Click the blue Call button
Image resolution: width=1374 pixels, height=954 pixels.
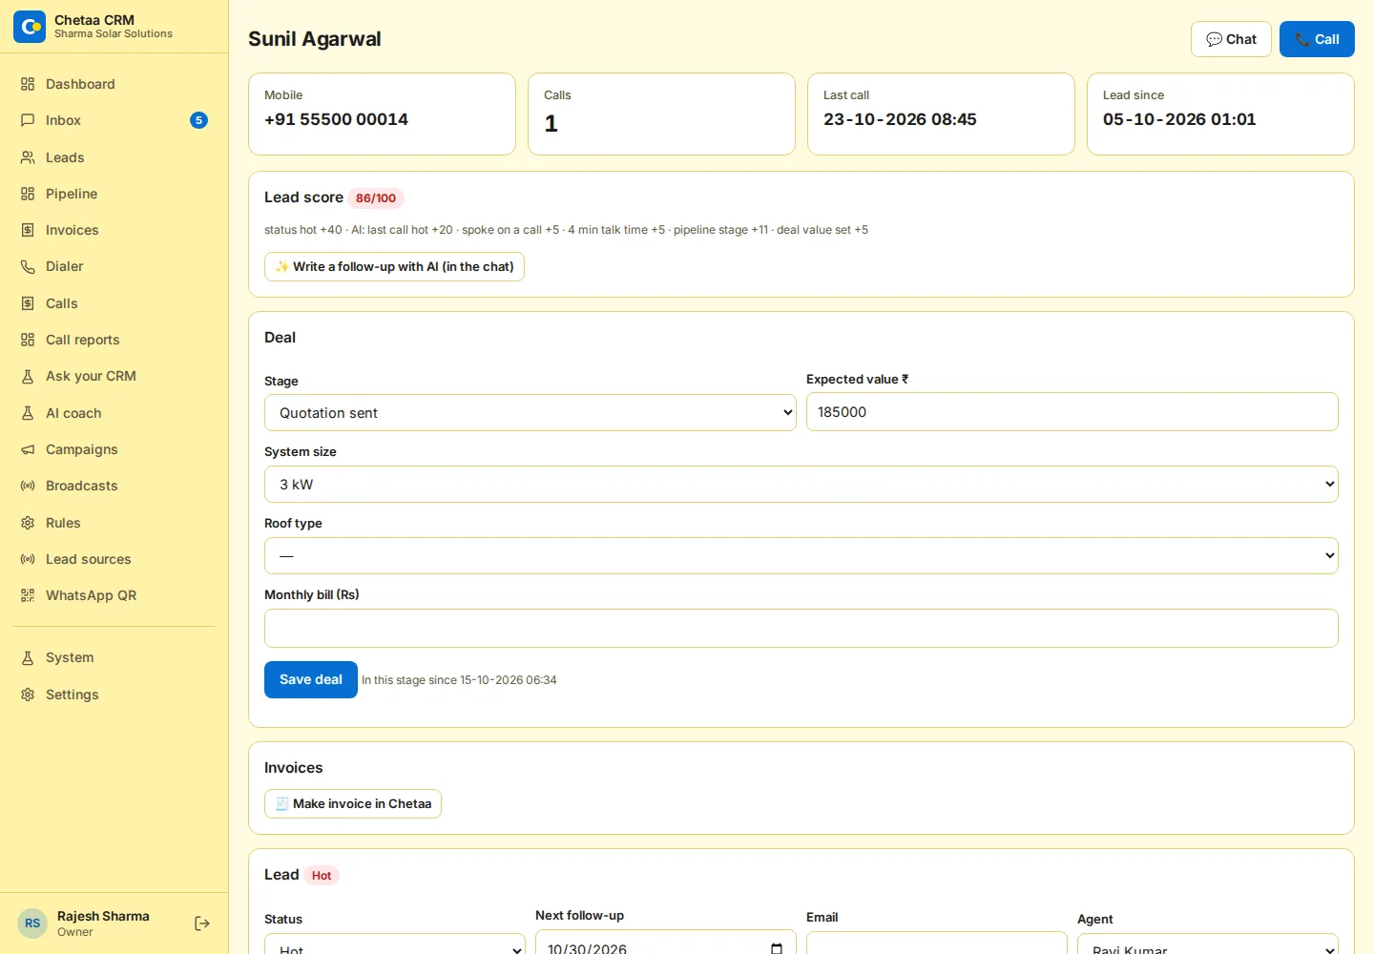(1317, 39)
